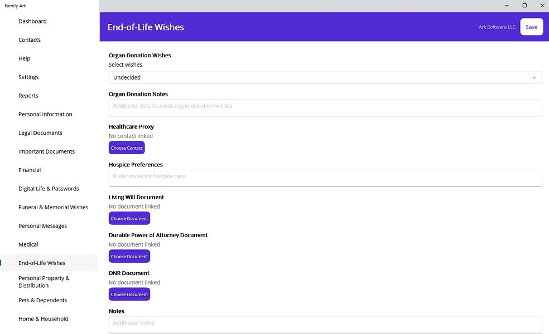Switch to Funeral & Memorial Wishes
Viewport: 549px width, 334px height.
53,207
